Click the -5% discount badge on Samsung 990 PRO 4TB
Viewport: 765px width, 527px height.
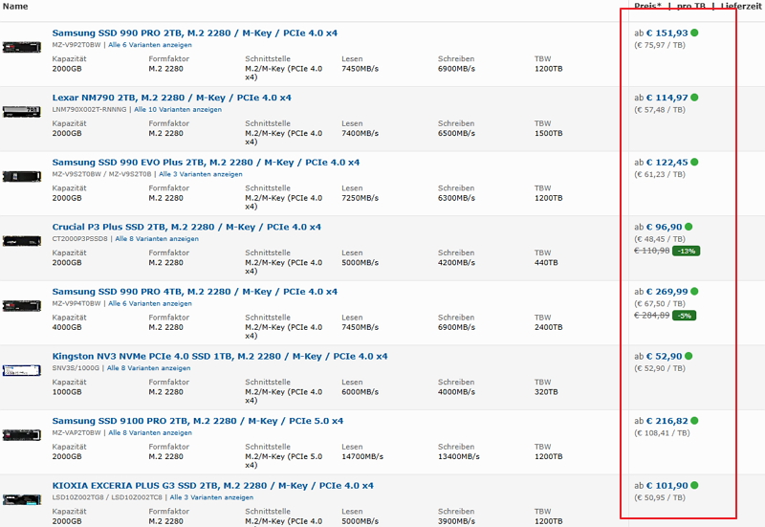[x=684, y=316]
